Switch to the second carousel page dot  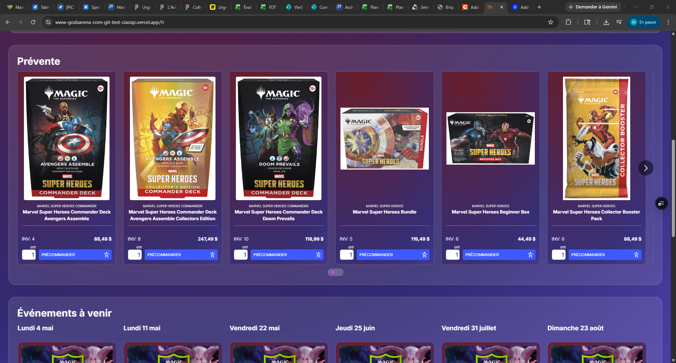338,272
